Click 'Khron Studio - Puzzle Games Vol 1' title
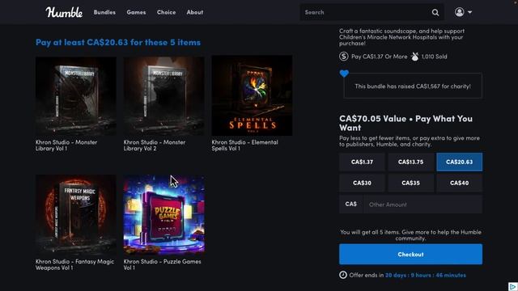The image size is (518, 291). pyautogui.click(x=162, y=264)
